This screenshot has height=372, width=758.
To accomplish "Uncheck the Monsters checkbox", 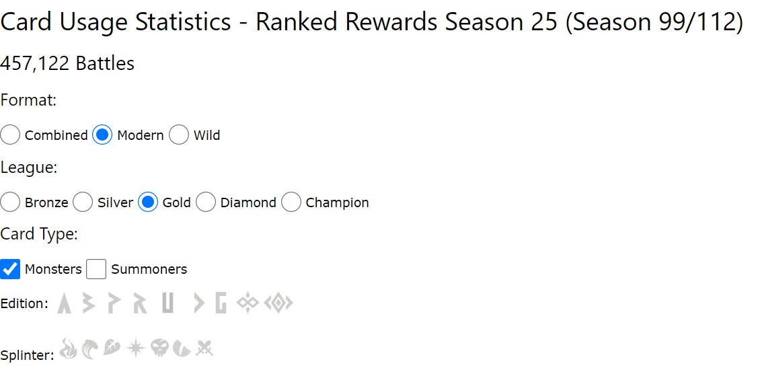I will (x=10, y=269).
